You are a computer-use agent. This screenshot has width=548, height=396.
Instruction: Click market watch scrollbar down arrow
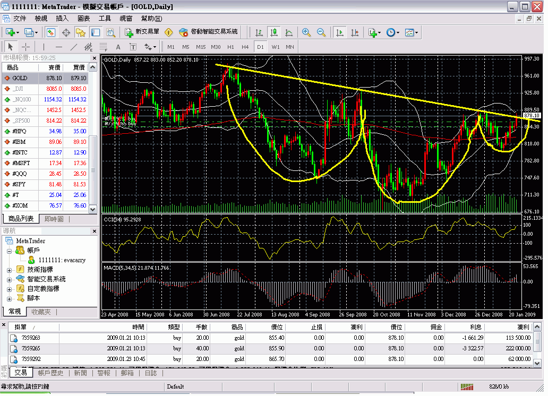tap(93, 209)
